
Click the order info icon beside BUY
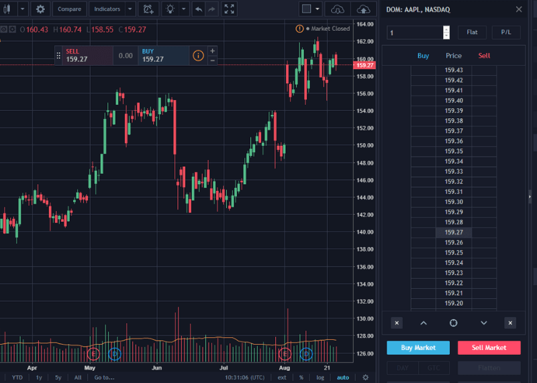click(198, 56)
